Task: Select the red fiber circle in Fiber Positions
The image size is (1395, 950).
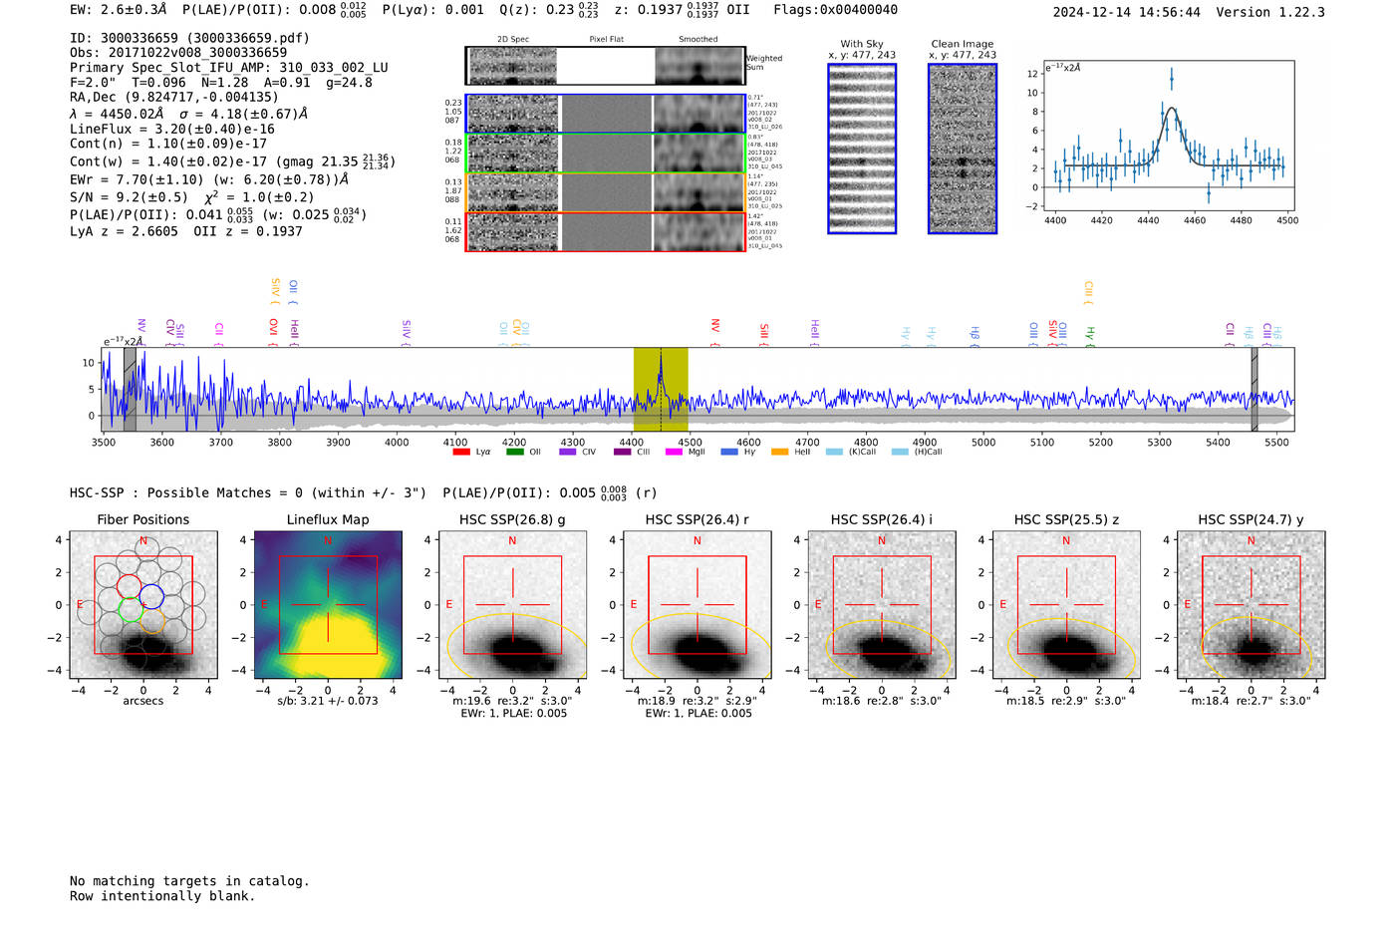Action: (x=129, y=586)
